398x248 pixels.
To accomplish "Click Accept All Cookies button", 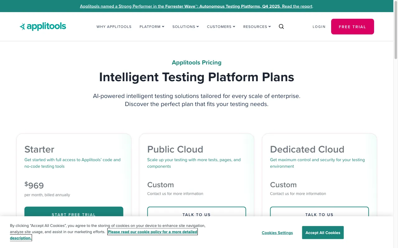I will [x=323, y=232].
